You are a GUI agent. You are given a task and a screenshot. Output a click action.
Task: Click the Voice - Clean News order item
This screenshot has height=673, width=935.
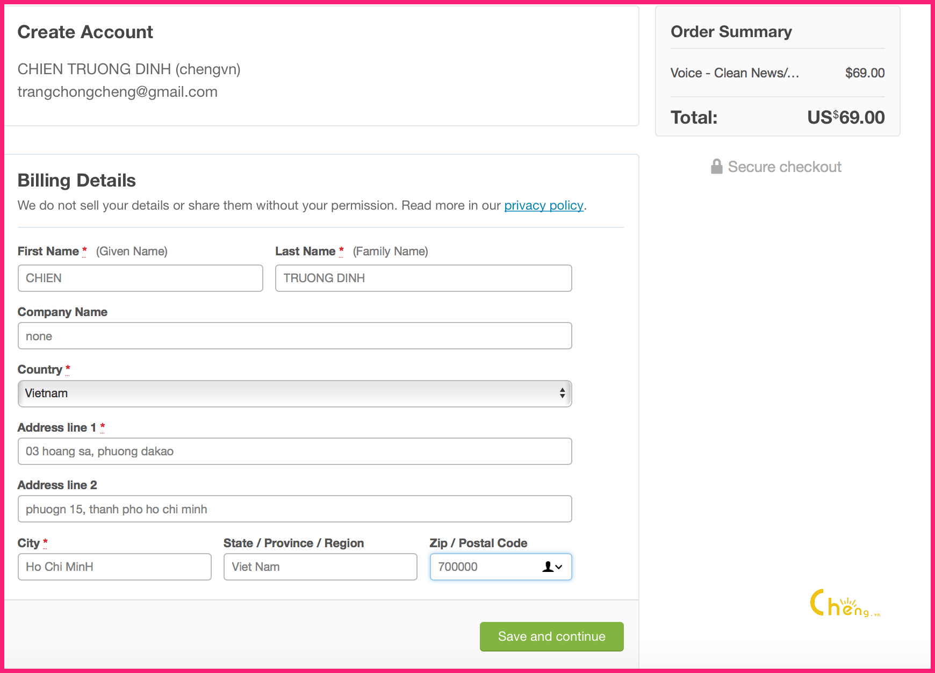pyautogui.click(x=735, y=73)
